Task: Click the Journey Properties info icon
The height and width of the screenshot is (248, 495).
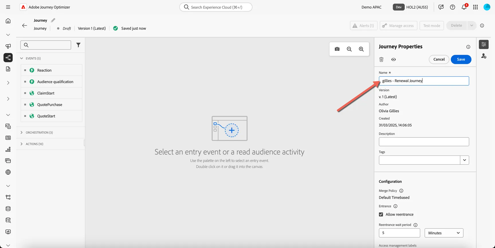Action: pyautogui.click(x=468, y=47)
